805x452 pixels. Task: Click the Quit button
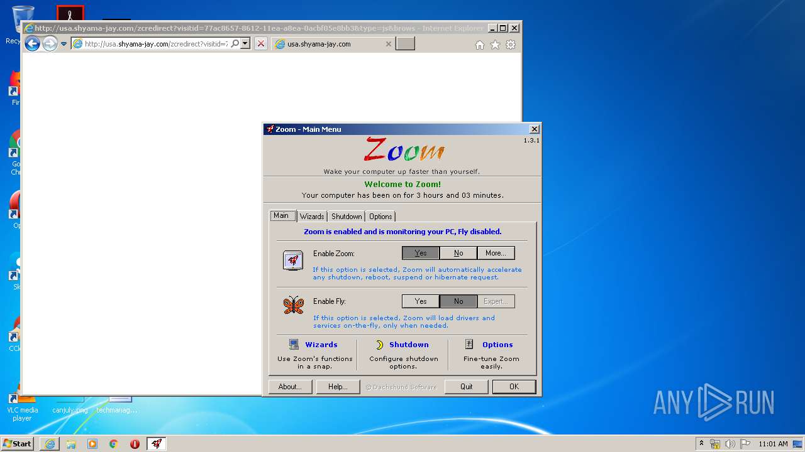pos(466,387)
